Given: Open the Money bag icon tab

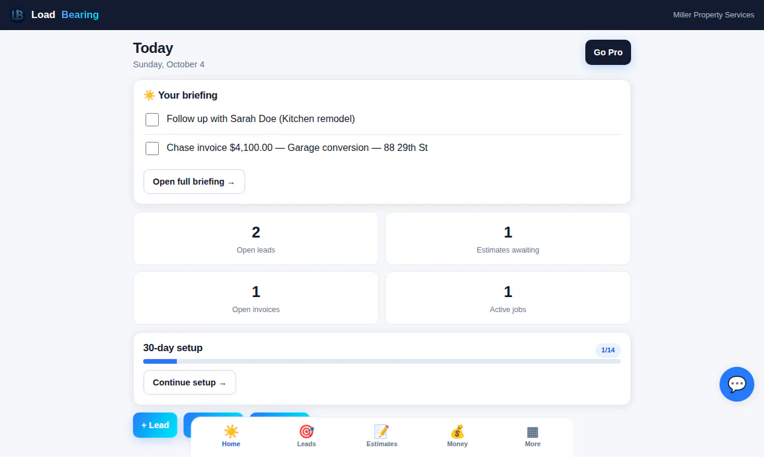Looking at the screenshot, I should point(457,436).
